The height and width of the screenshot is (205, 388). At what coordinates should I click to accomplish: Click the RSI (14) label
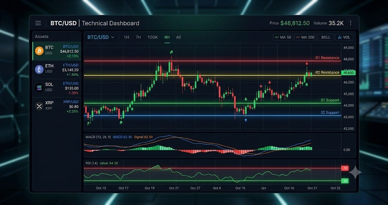pos(91,163)
